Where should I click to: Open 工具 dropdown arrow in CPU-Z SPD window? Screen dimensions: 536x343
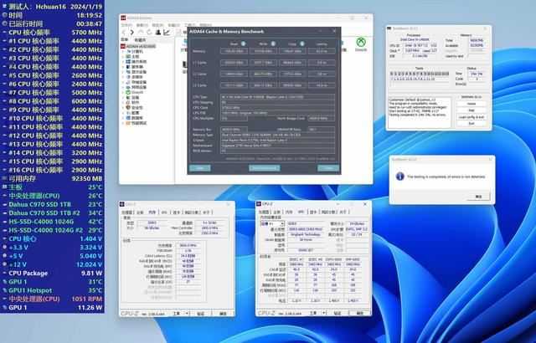[x=323, y=313]
